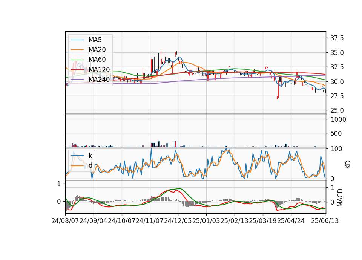Viewport: 362px width, 260px height.
Task: Click the MA20 legend label
Action: [97, 50]
